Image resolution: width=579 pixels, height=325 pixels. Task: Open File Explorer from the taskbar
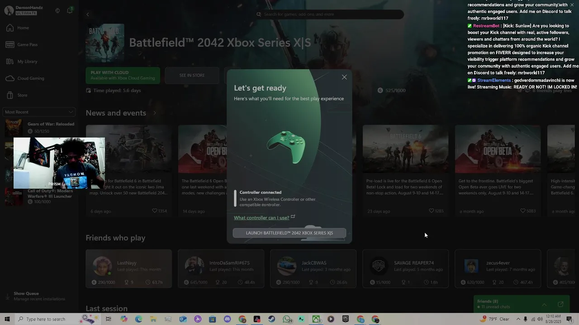[153, 319]
